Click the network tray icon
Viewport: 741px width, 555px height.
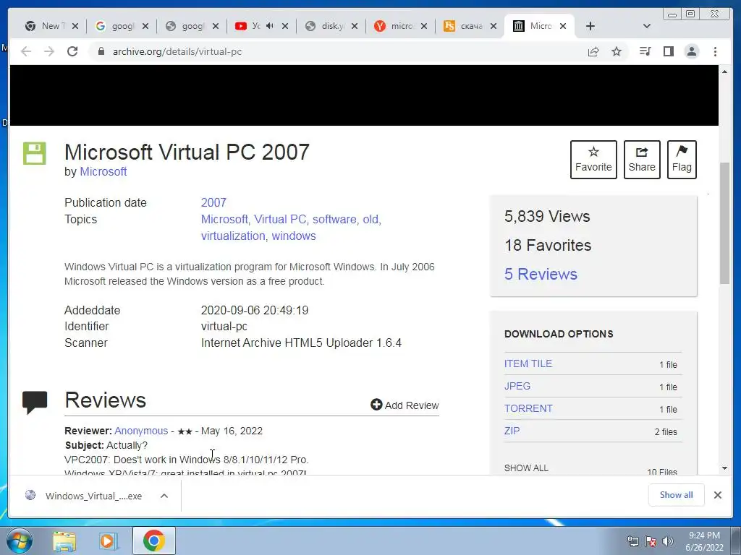tap(632, 541)
